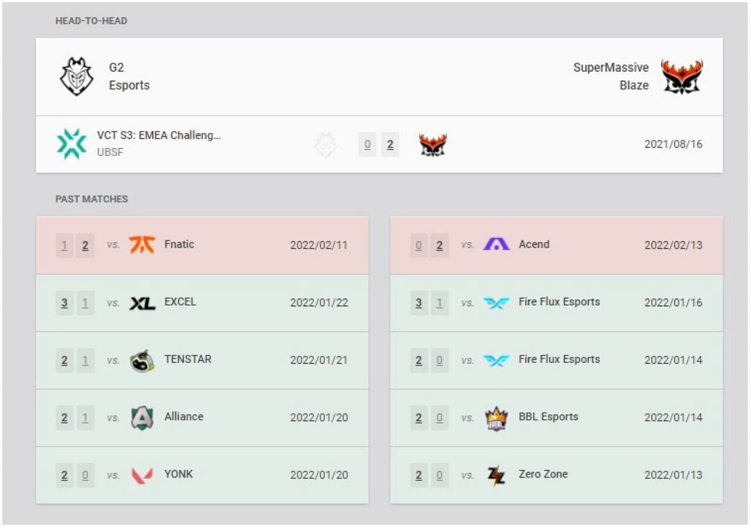Click the Zero Zone logo
This screenshot has width=750, height=527.
tap(496, 475)
